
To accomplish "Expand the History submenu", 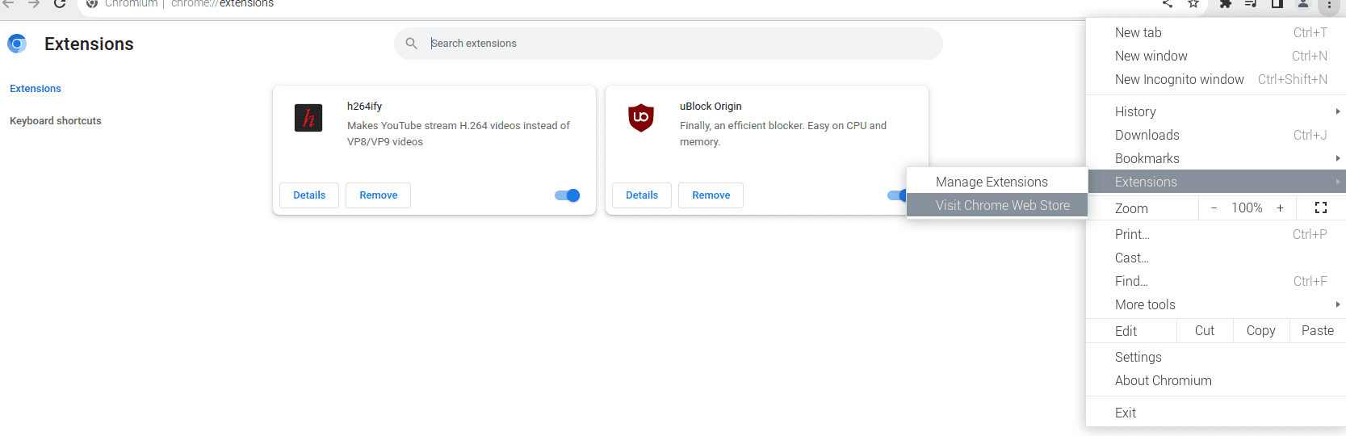I will (x=1217, y=111).
